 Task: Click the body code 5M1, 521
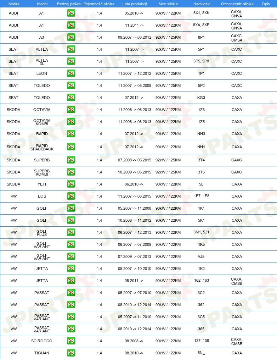click(201, 232)
